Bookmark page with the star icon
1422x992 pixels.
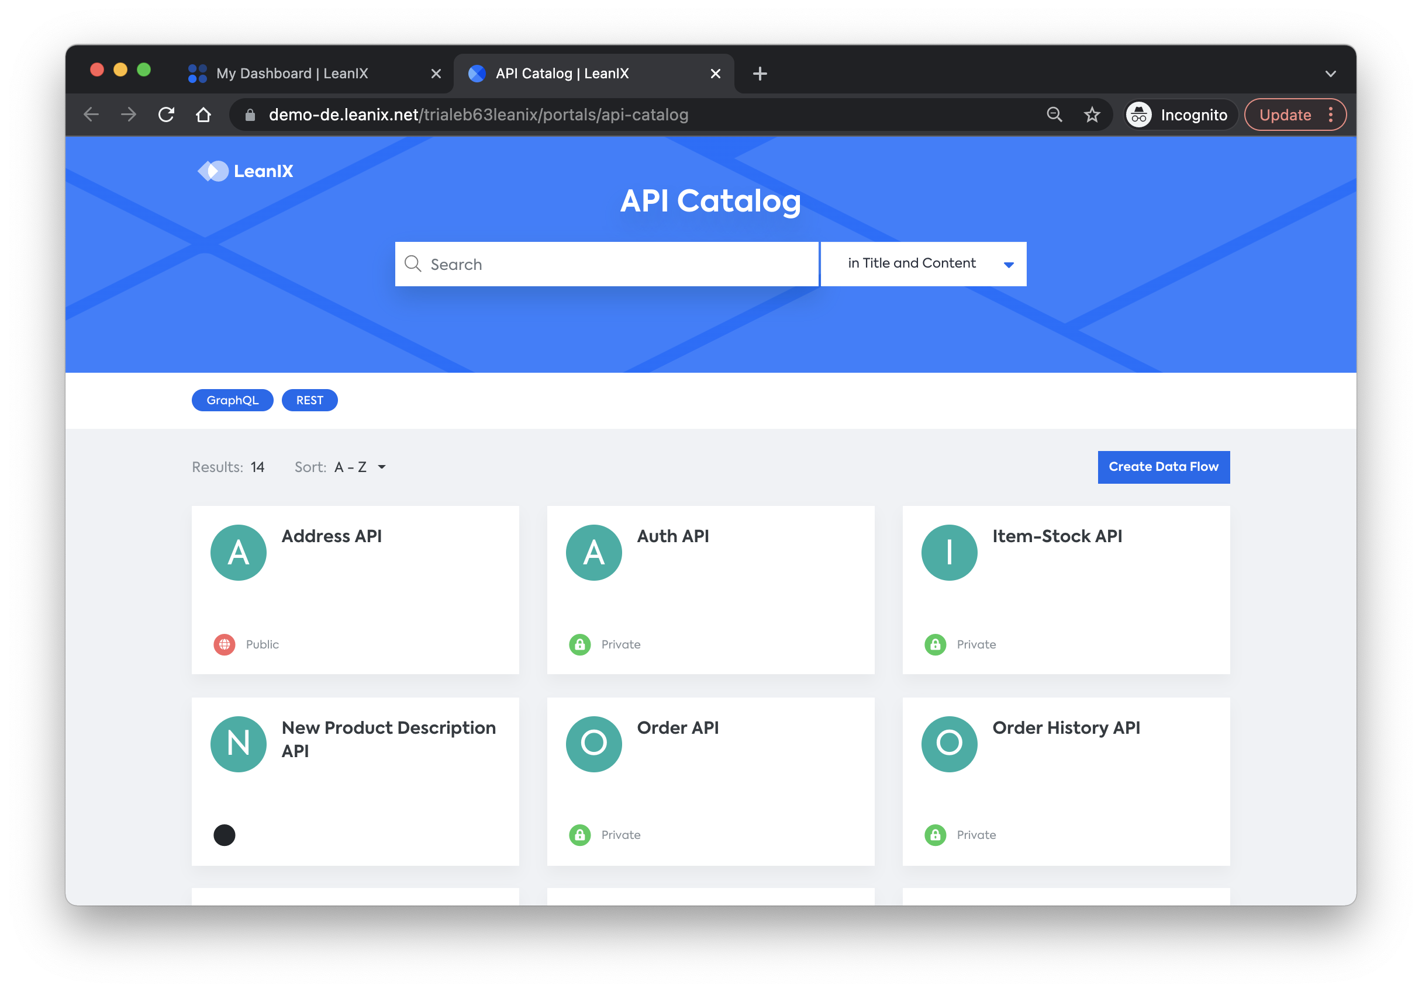point(1091,115)
